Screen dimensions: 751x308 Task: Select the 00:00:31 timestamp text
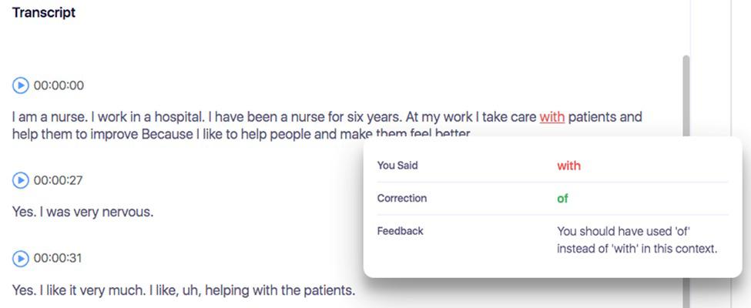tap(59, 258)
